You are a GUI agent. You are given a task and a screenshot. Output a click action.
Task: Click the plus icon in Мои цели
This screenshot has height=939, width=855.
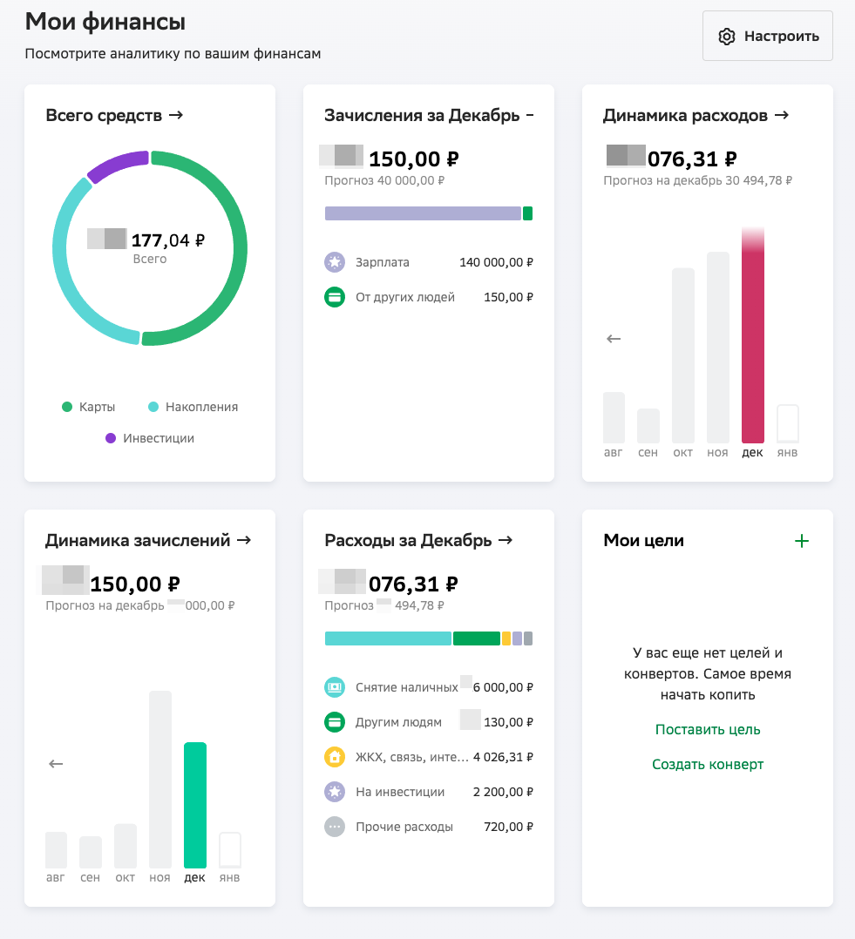pyautogui.click(x=802, y=541)
